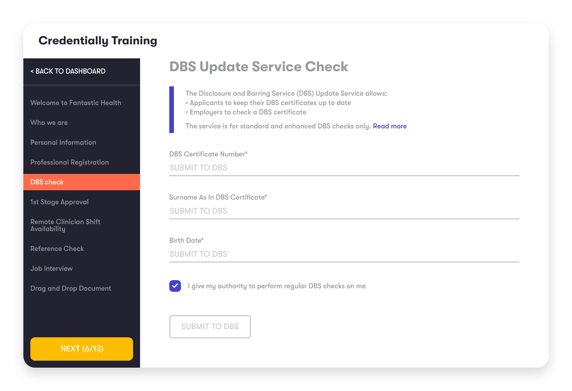Go to 1st Stage Approval

click(x=59, y=202)
